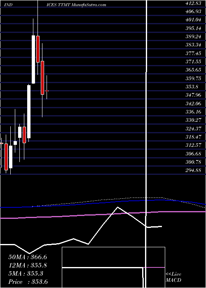Image resolution: width=206 pixels, height=288 pixels.
Task: Click the 395.14 price axis label
Action: (x=193, y=28)
